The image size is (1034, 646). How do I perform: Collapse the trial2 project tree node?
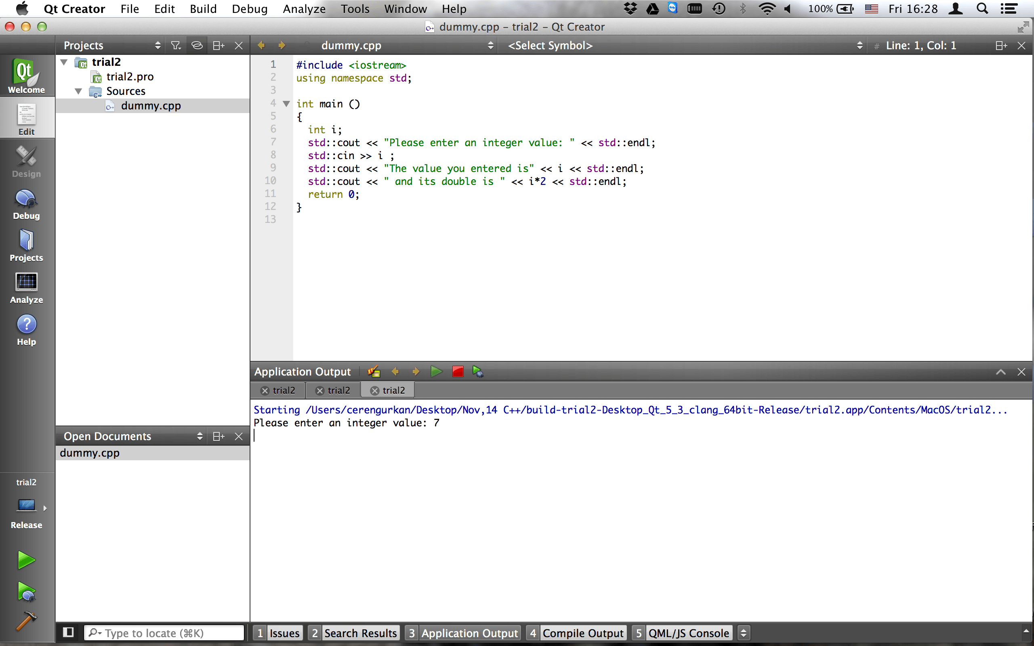[64, 62]
